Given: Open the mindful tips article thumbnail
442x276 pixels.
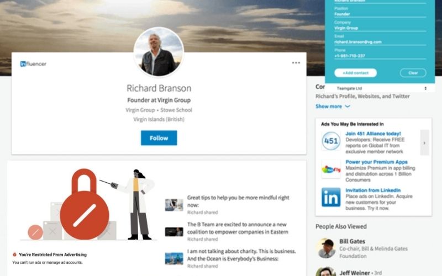Looking at the screenshot, I should click(174, 205).
